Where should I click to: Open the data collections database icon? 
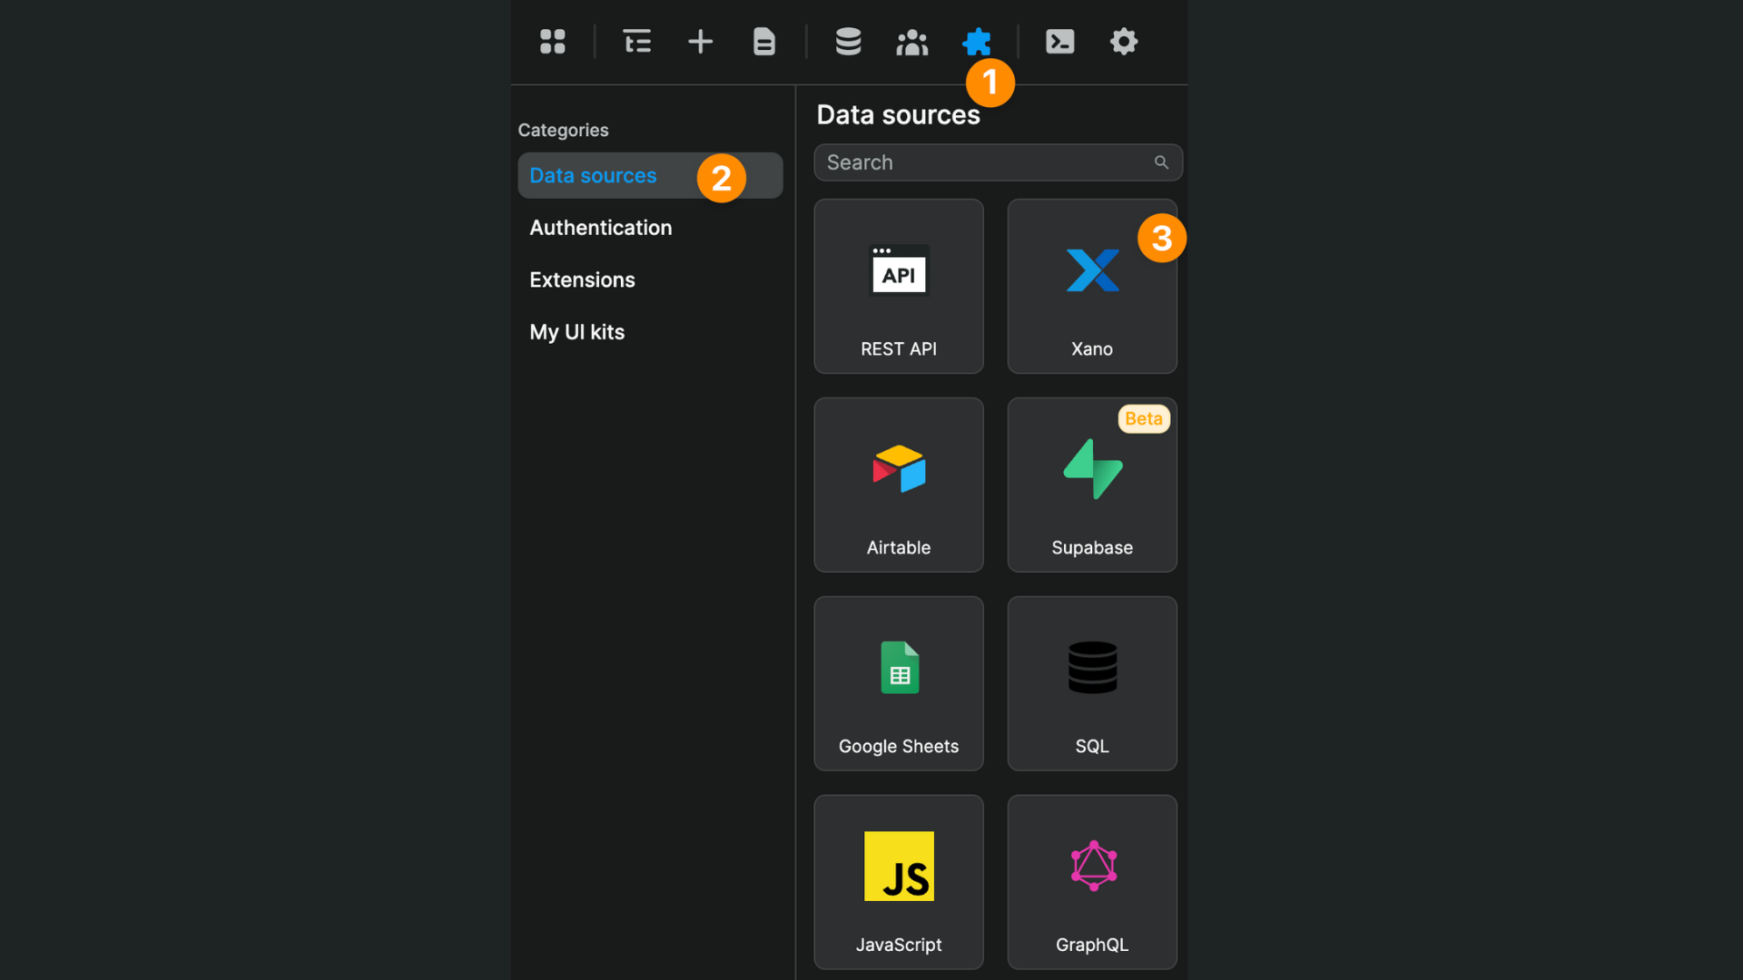click(848, 42)
